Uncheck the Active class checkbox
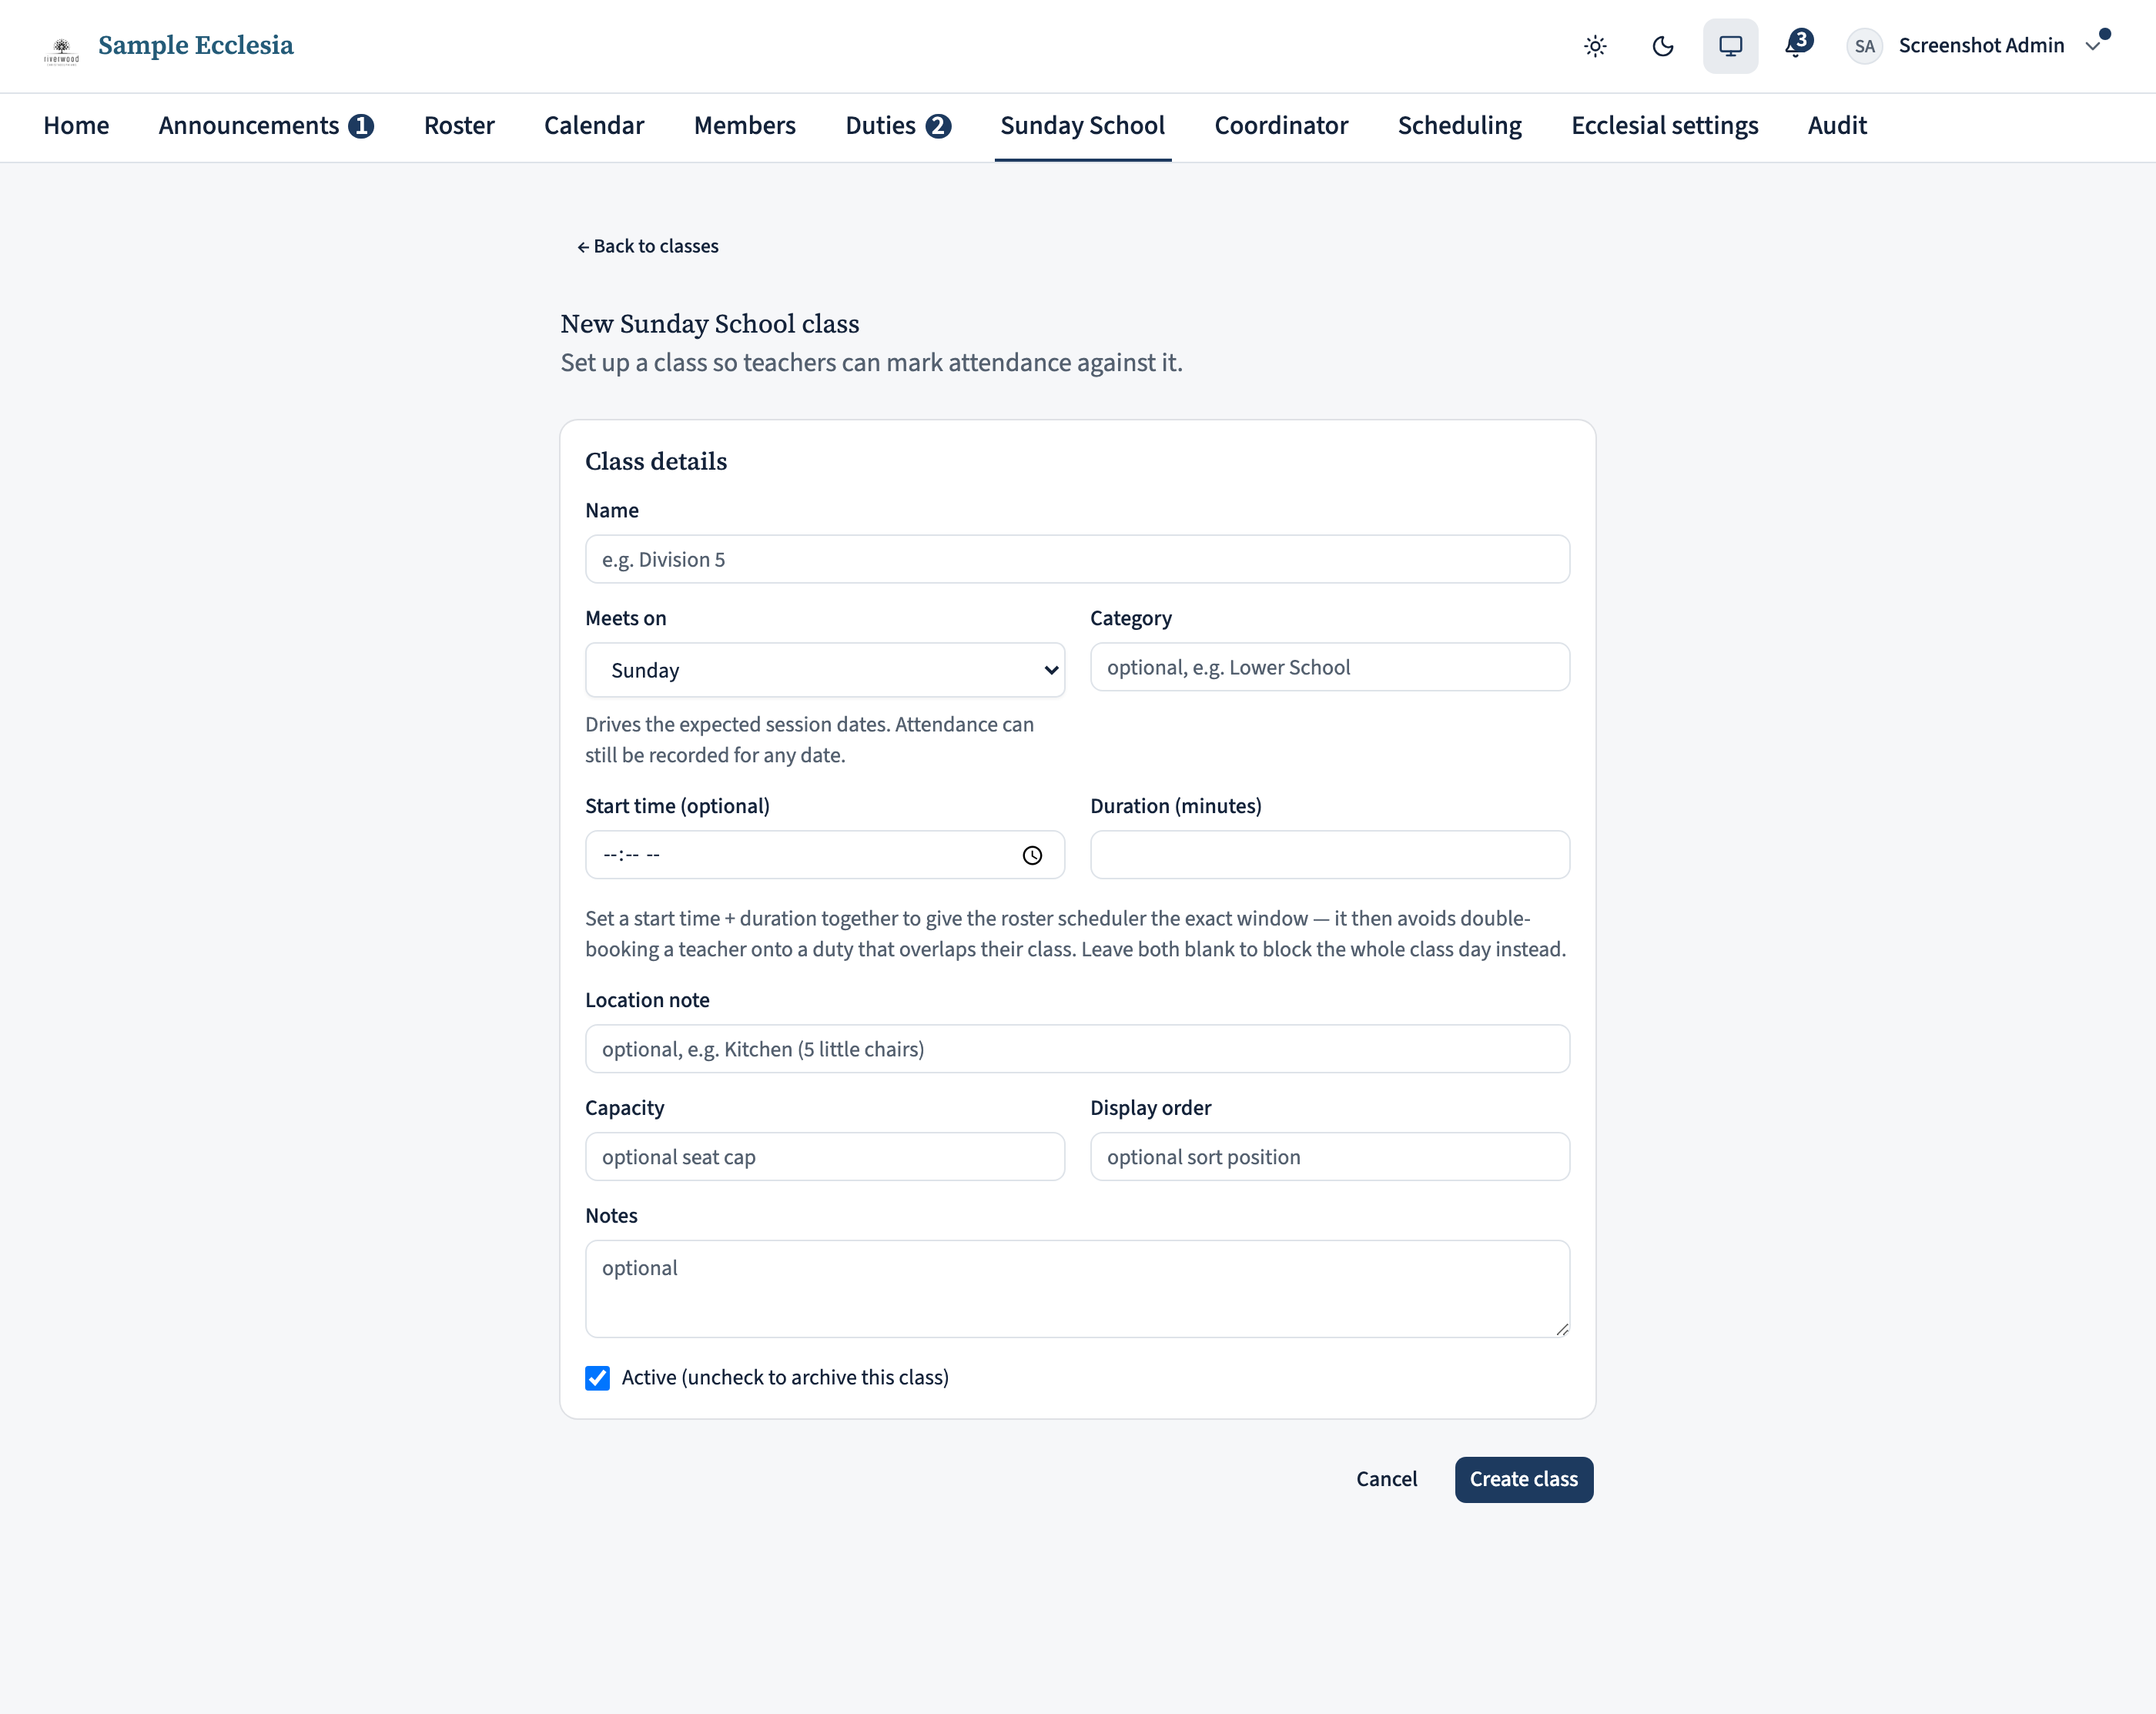This screenshot has height=1714, width=2156. click(597, 1378)
